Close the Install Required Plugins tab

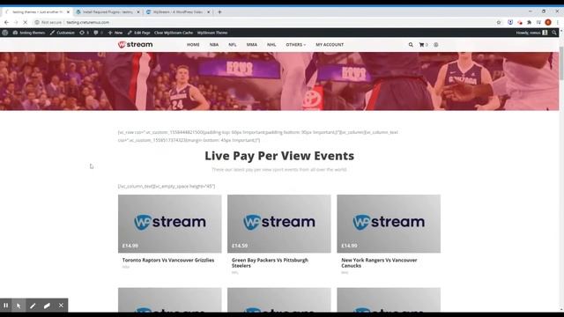[138, 11]
